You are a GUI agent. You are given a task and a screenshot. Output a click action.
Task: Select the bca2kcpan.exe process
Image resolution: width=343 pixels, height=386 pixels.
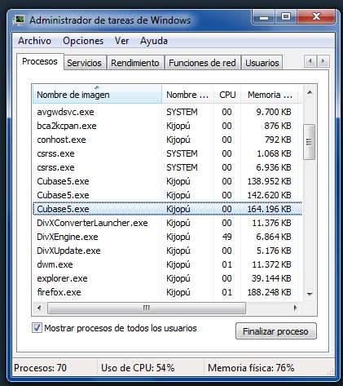167,126
